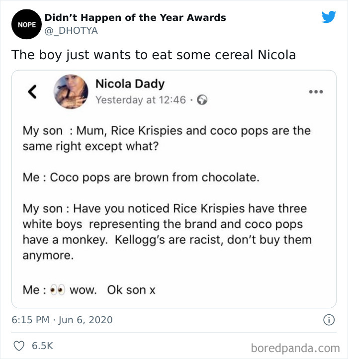The image size is (348, 359).
Task: Click the @_DHOTYA handle
Action: (71, 31)
